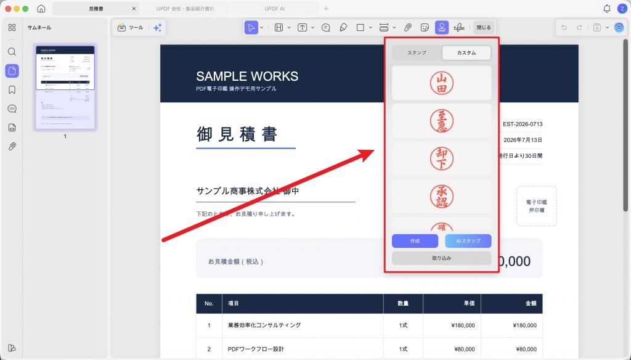
Task: Close the 見積書 tab
Action: [134, 9]
